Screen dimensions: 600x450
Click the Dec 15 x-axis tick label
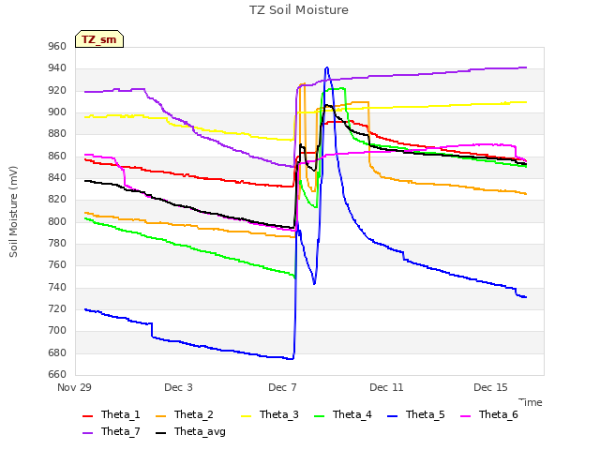[490, 387]
